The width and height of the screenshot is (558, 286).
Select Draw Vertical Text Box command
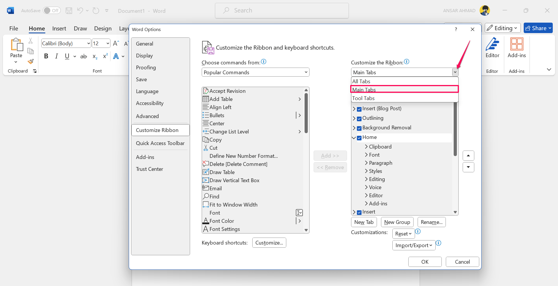pyautogui.click(x=252, y=180)
